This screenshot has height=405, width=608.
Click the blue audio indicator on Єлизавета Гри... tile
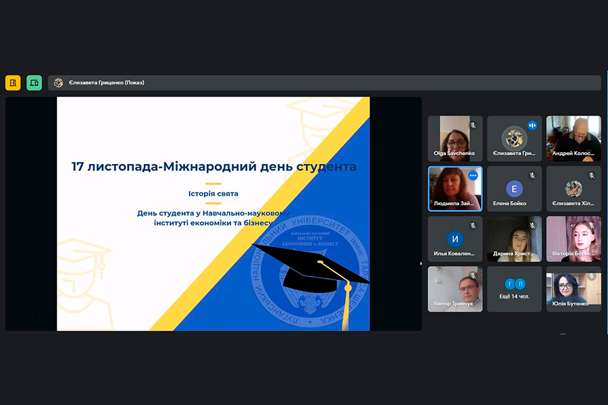[x=532, y=125]
